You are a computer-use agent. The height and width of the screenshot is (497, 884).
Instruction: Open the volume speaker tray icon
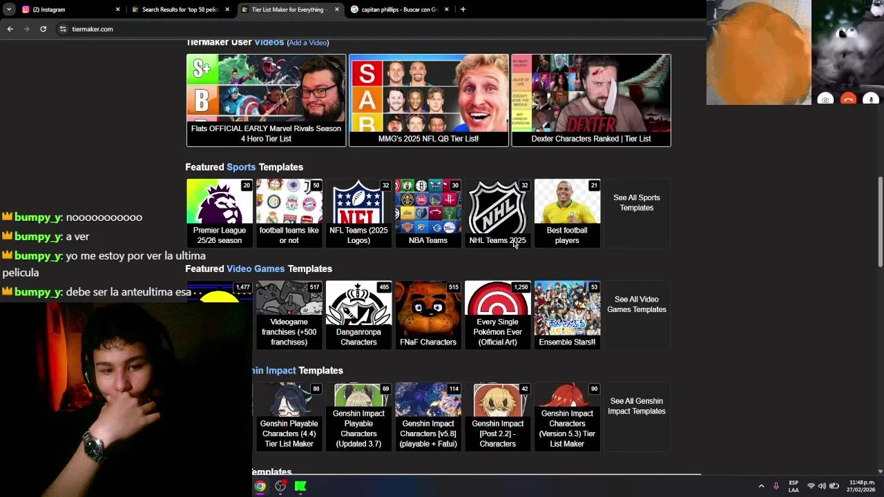pos(822,486)
